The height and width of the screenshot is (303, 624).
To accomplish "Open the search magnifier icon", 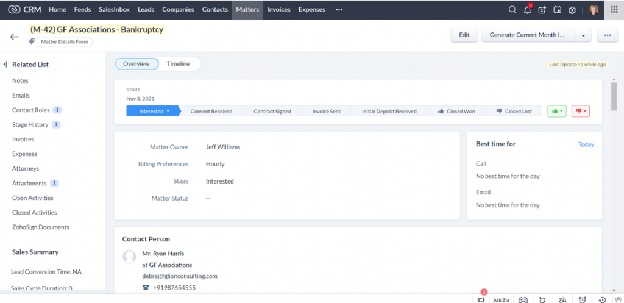I will [512, 10].
